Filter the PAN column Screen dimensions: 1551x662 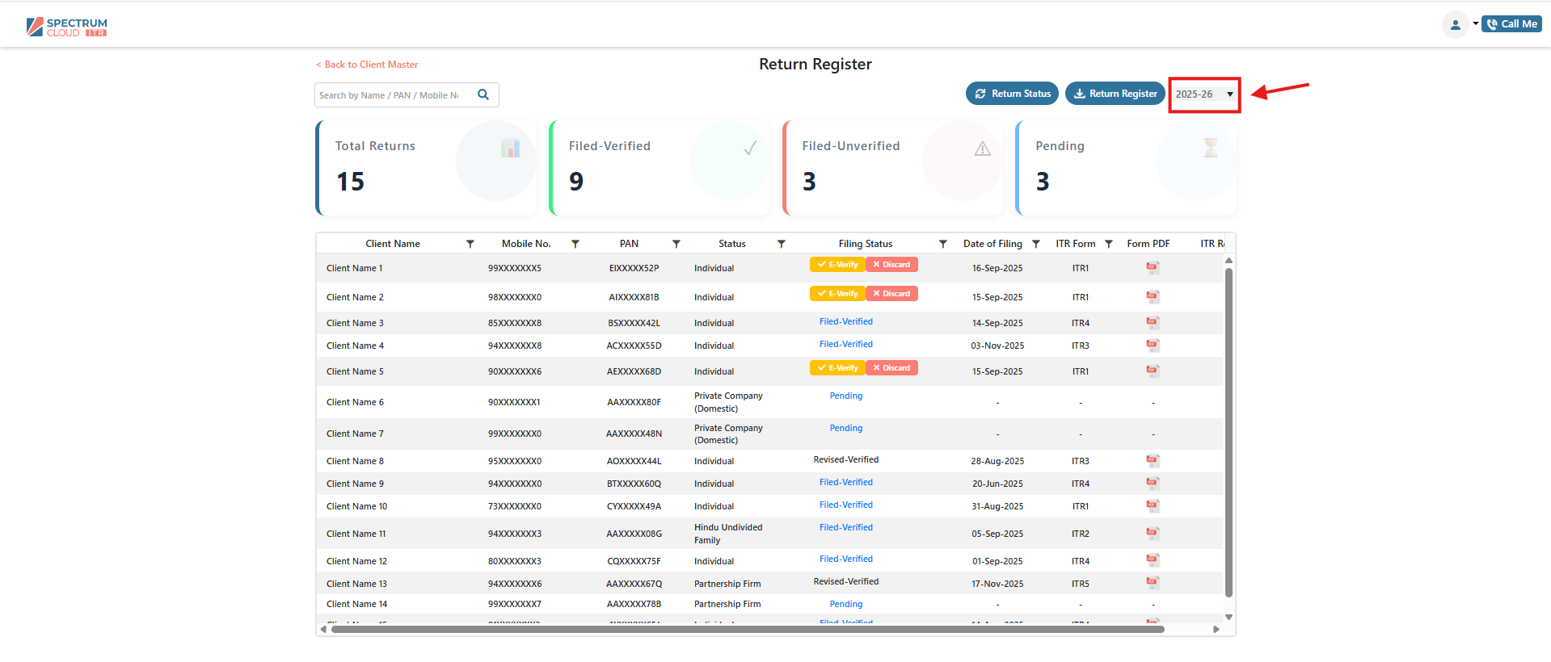pos(676,244)
